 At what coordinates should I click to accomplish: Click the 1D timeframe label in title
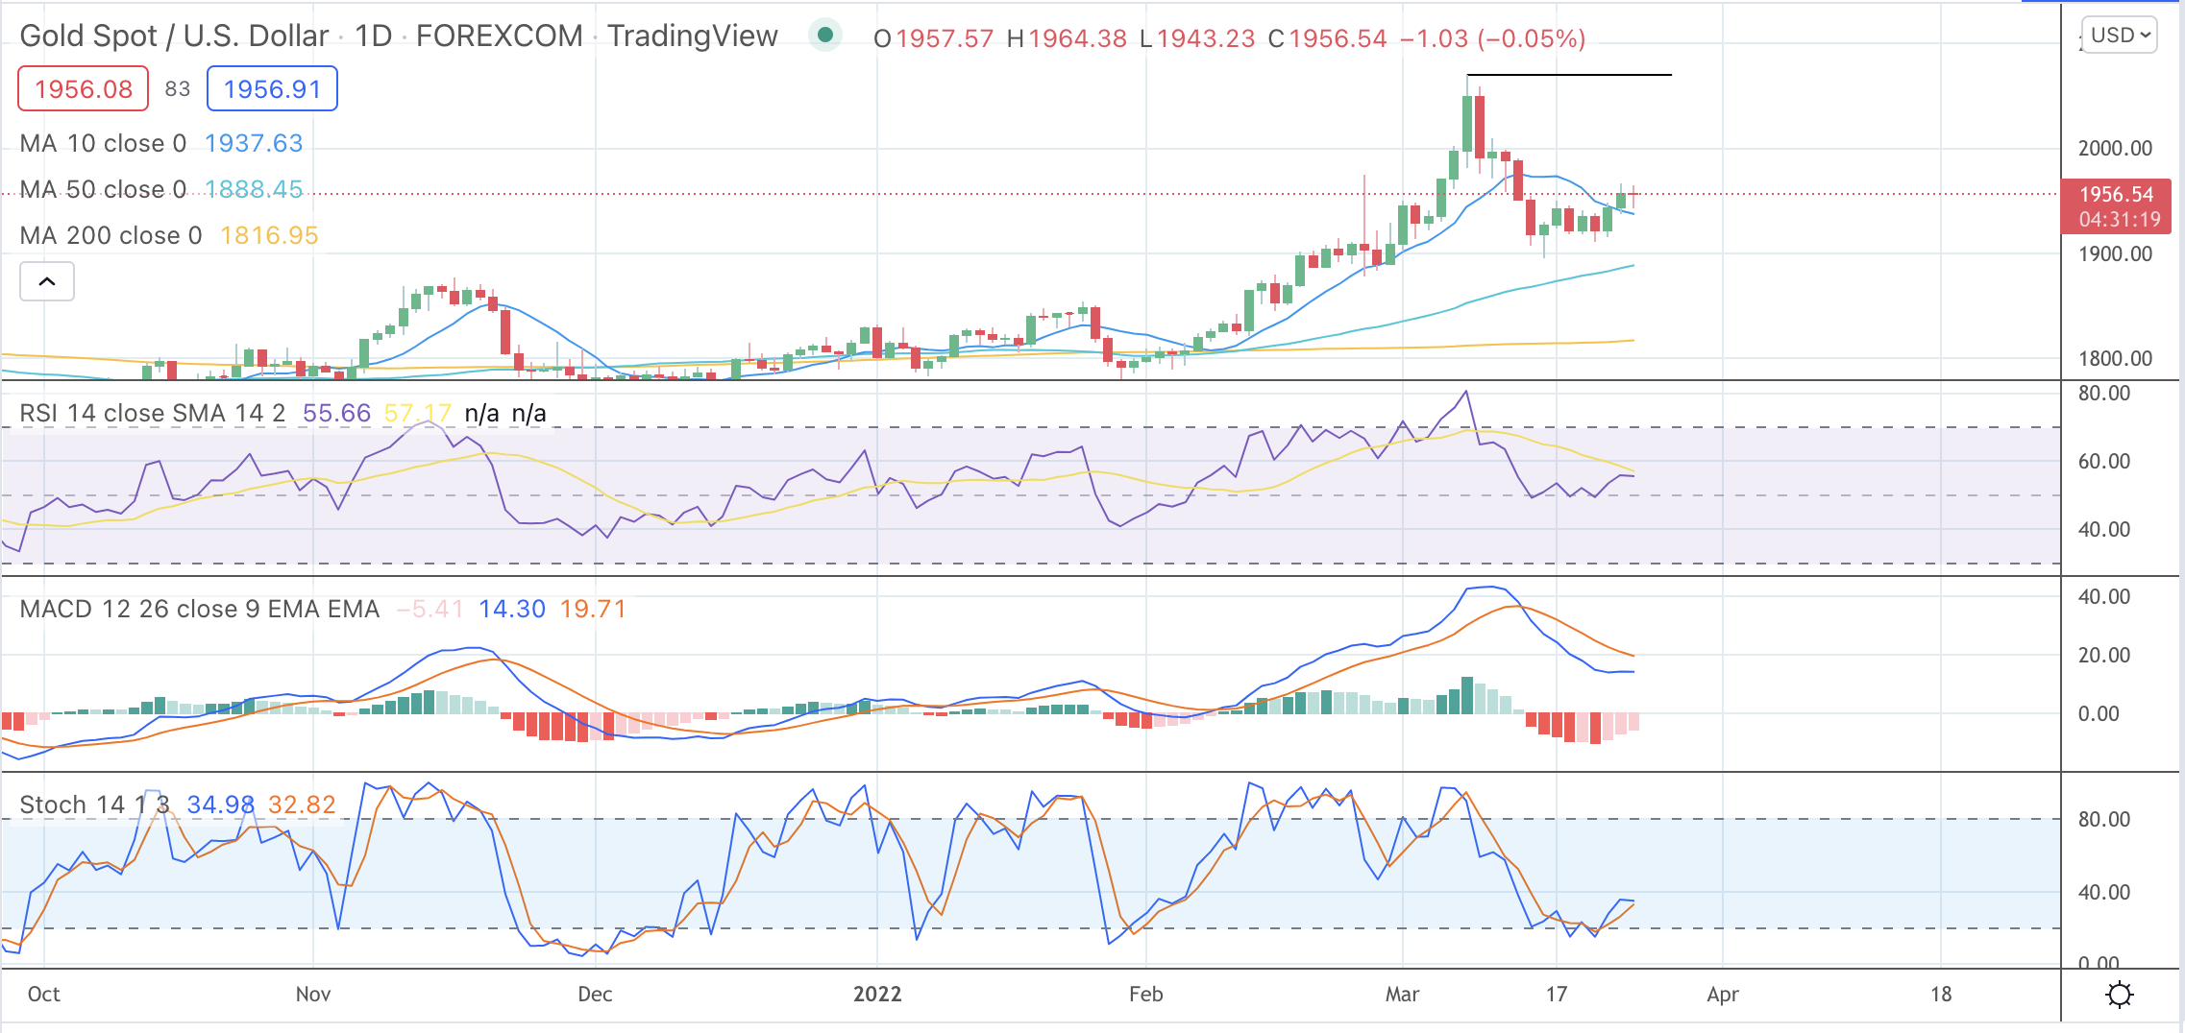[x=374, y=36]
